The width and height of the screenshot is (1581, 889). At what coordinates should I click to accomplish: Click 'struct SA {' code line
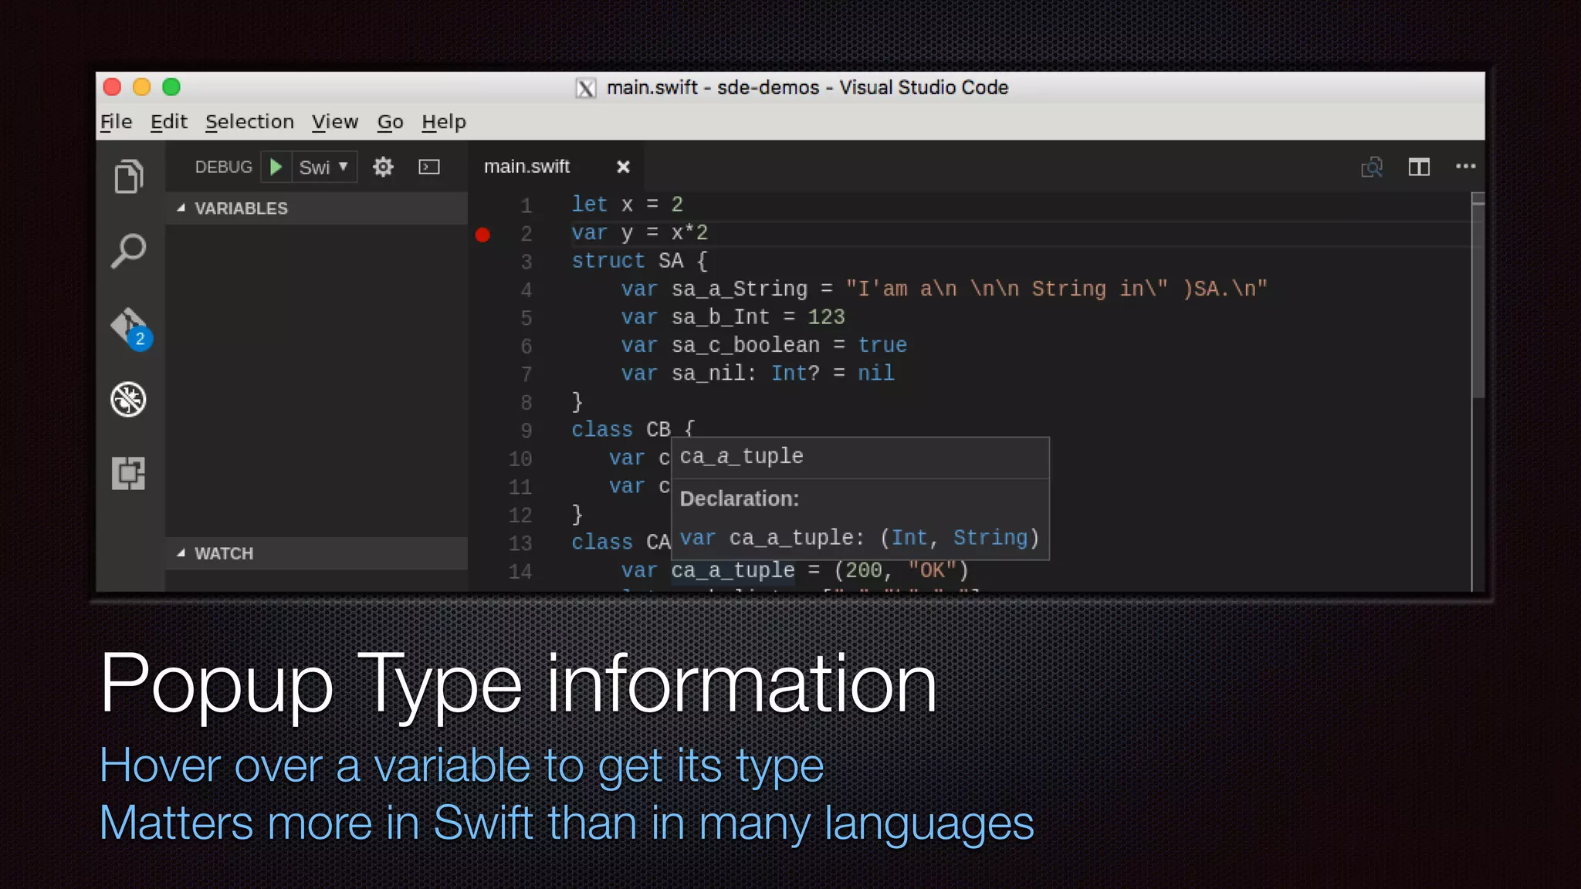640,261
